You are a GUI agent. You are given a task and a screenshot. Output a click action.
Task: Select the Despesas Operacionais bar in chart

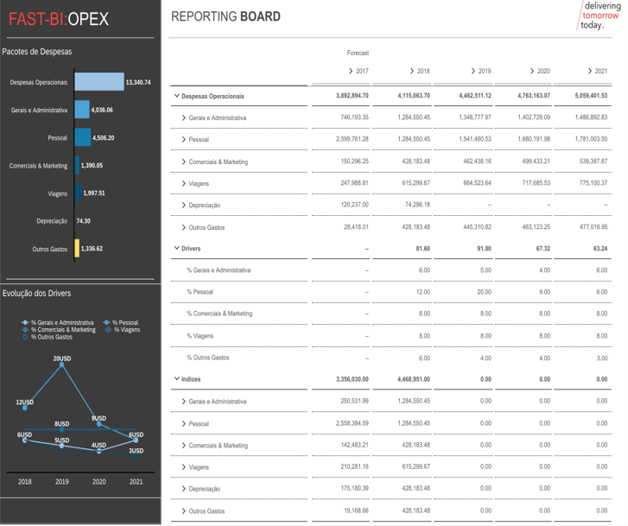click(99, 82)
